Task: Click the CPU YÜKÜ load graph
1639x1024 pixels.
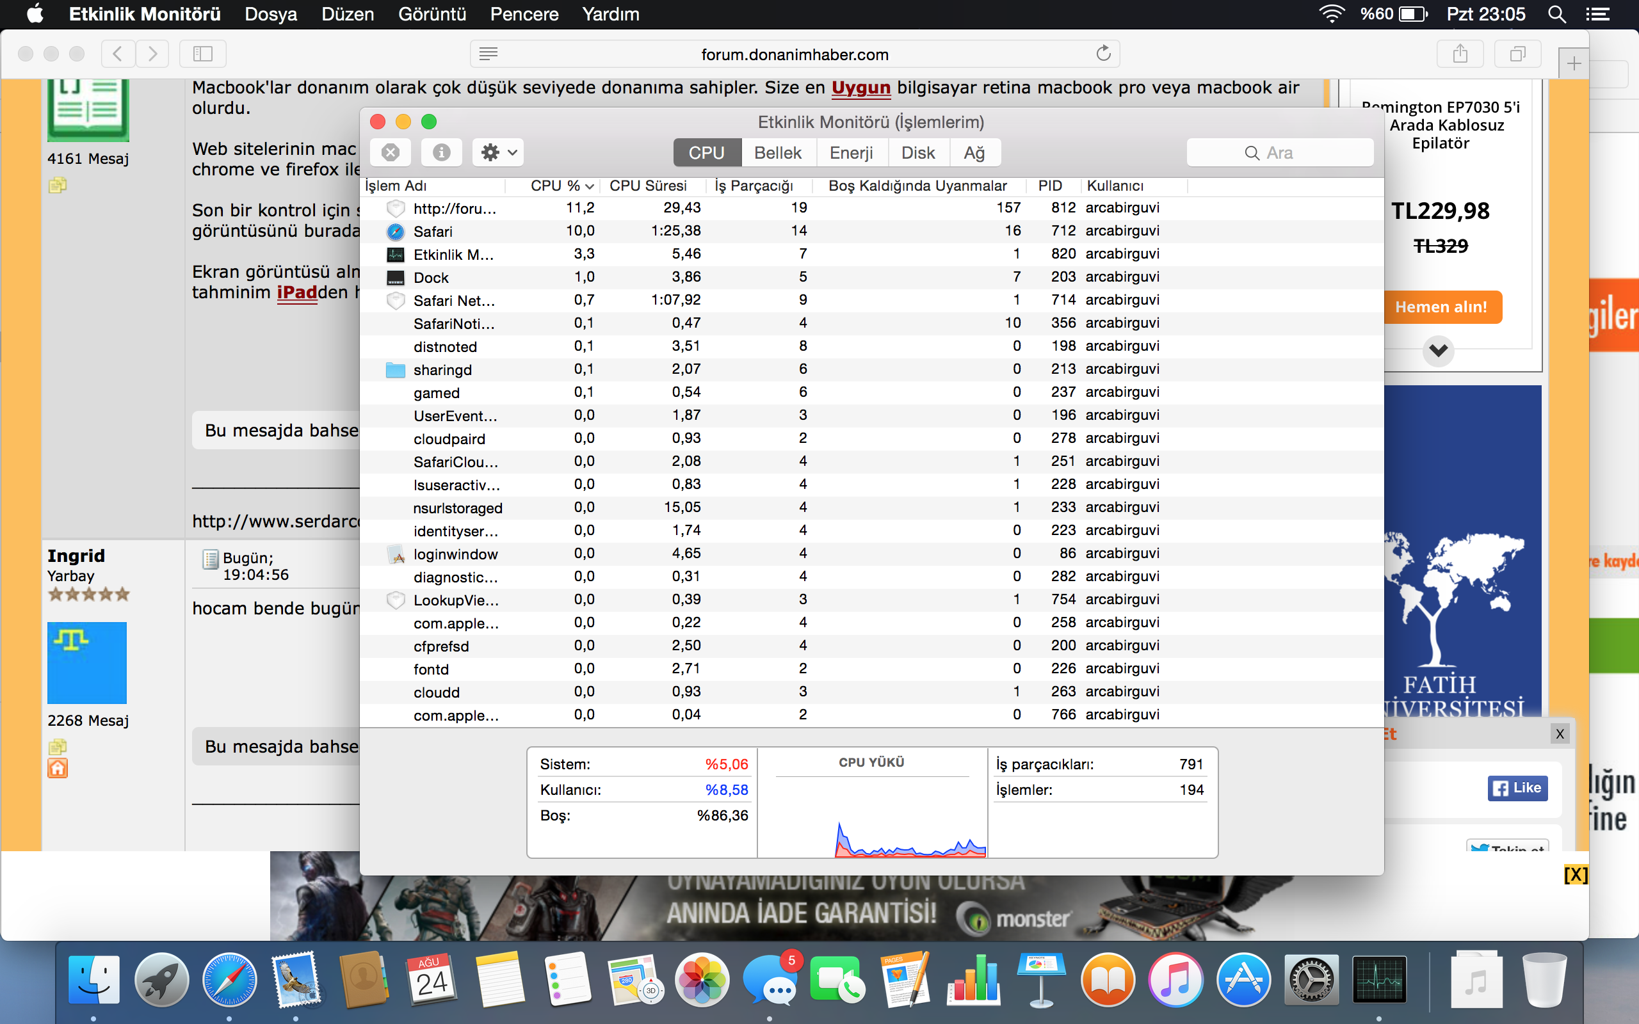Action: pos(873,803)
